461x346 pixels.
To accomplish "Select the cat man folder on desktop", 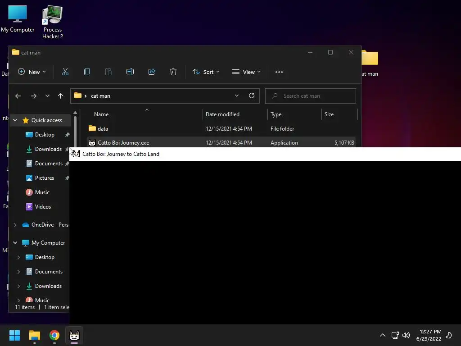I will [x=370, y=63].
